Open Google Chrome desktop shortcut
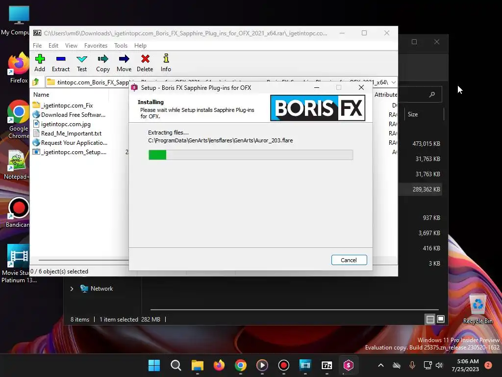 click(x=19, y=120)
